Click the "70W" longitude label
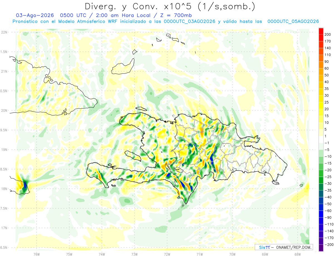 point(232,254)
